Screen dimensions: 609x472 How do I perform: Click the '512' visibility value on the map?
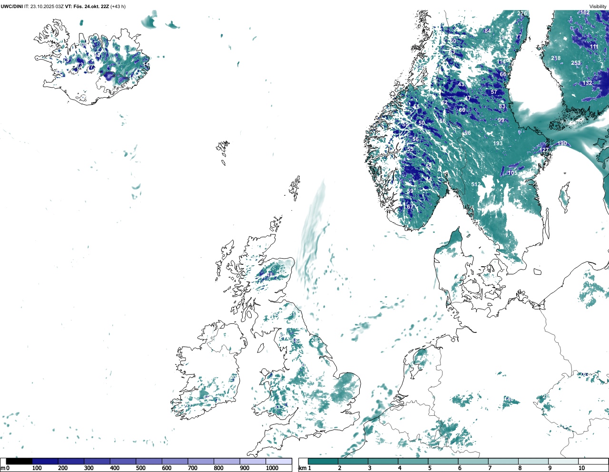point(476,184)
